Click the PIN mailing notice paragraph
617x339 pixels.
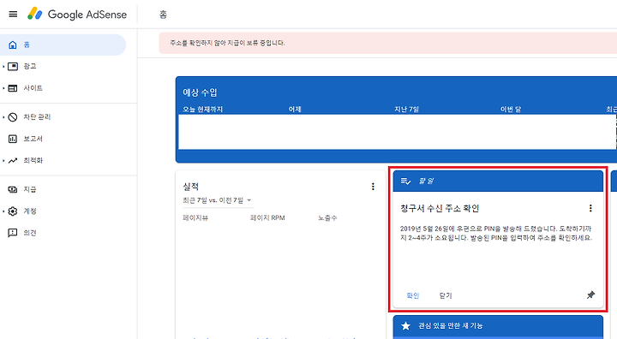(x=496, y=233)
